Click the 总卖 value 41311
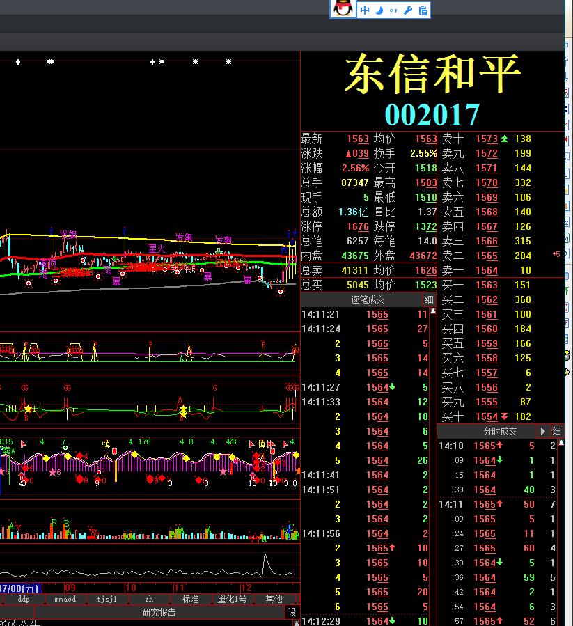Viewport: 573px width, 626px height. pos(355,270)
